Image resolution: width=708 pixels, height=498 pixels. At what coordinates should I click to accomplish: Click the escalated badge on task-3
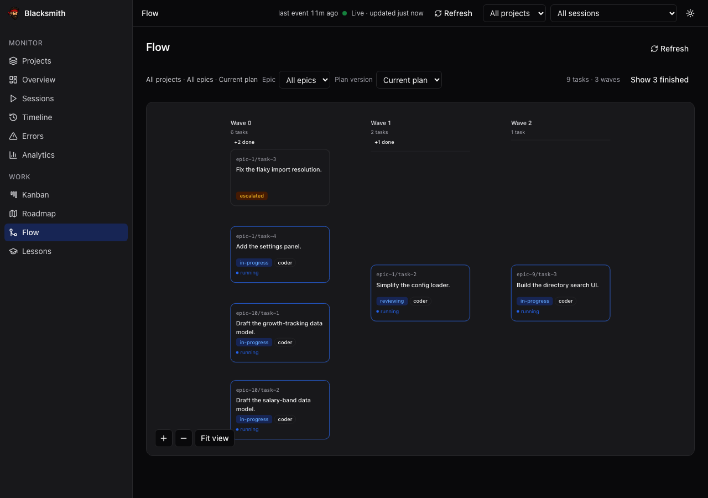point(252,196)
